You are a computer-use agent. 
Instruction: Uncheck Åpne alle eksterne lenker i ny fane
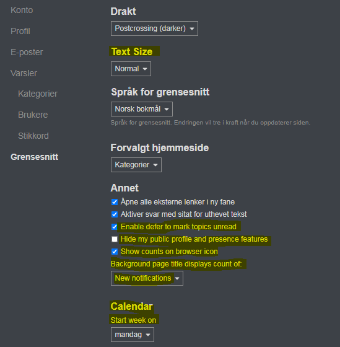click(x=115, y=202)
